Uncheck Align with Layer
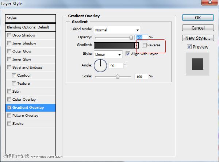The height and width of the screenshot is (162, 219). tap(128, 54)
